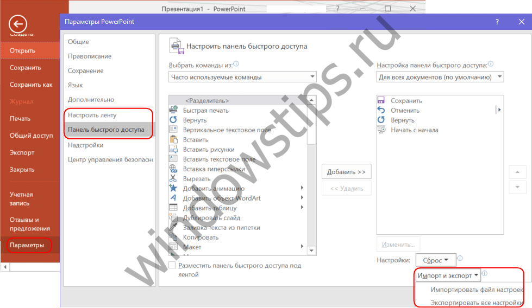Select the Paste clipboard icon
Viewport: 532px width, 308px height.
click(x=173, y=139)
